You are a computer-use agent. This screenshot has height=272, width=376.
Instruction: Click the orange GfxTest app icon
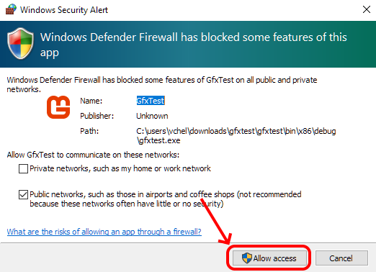58,107
